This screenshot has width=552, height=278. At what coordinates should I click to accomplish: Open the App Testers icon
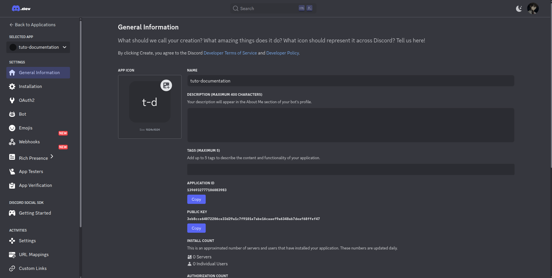12,172
